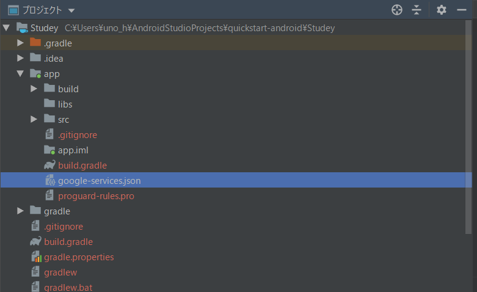Select the app.iml file
The height and width of the screenshot is (292, 477).
click(73, 150)
